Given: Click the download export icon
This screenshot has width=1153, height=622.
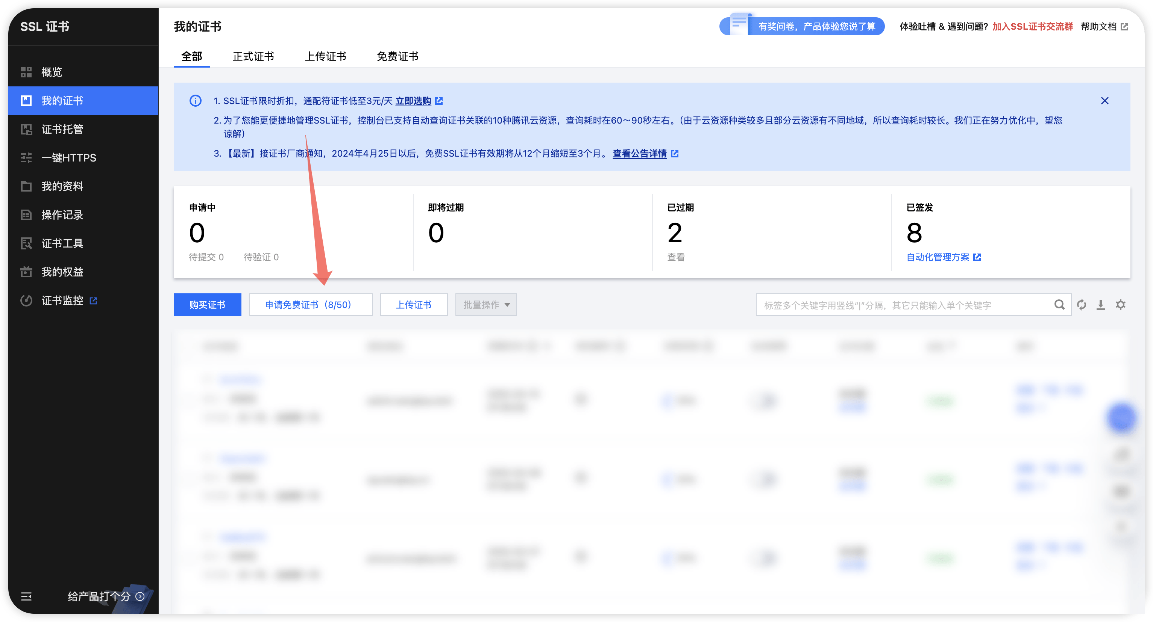Looking at the screenshot, I should tap(1100, 305).
